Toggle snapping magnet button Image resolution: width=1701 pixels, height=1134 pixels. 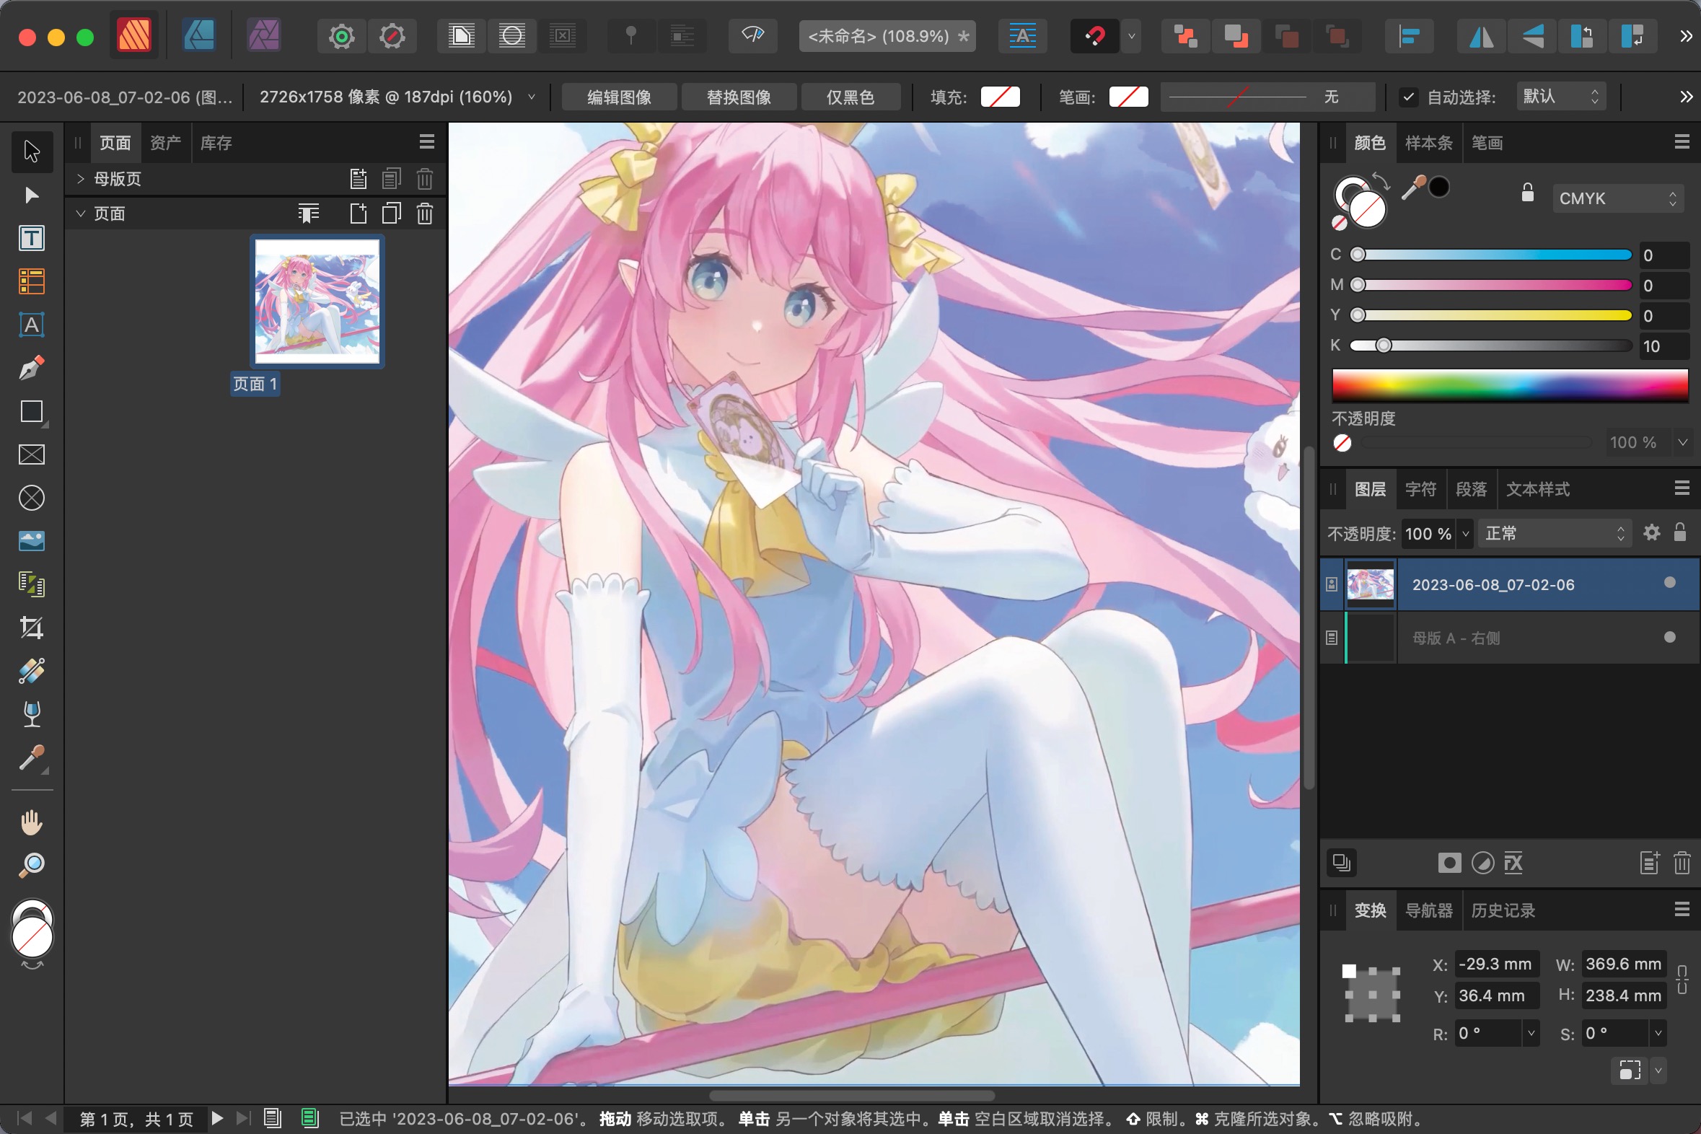click(x=1095, y=35)
